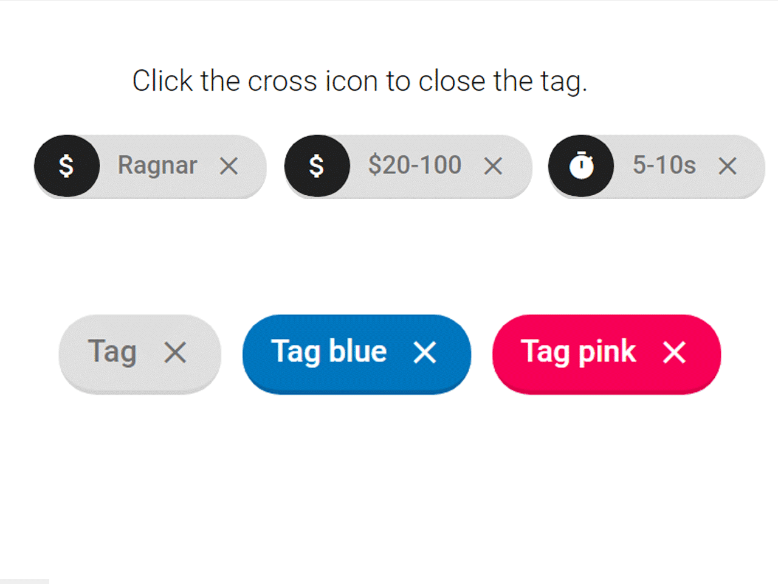Click the instruction heading about closing tags
This screenshot has height=584, width=778.
[x=360, y=81]
